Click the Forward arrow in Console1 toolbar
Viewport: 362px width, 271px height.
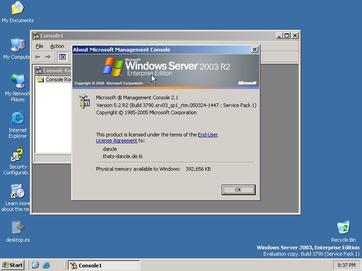click(x=48, y=57)
